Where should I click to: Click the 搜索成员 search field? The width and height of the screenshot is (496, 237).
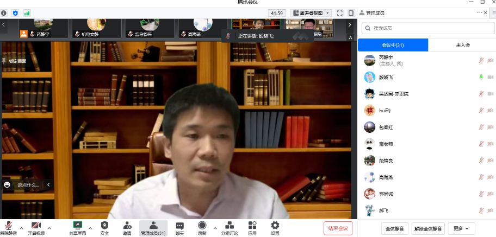point(427,28)
